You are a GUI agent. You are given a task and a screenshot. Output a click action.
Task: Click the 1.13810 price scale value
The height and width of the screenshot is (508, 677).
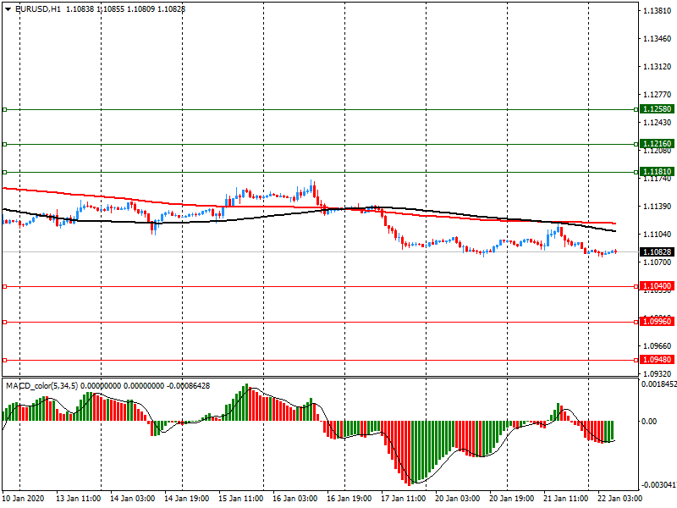point(658,11)
